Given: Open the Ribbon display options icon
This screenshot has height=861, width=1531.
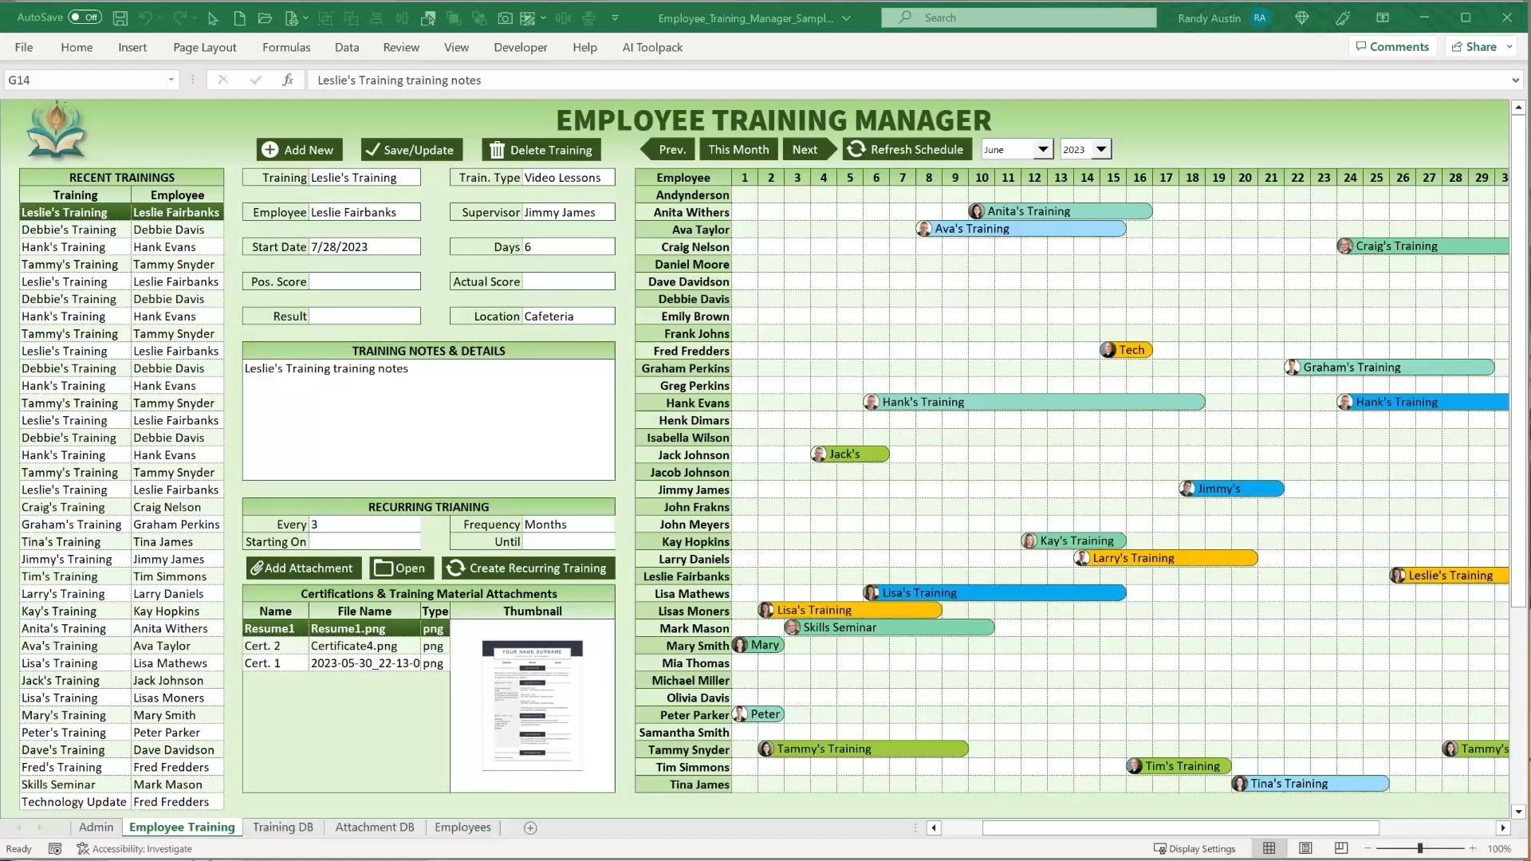Looking at the screenshot, I should click(x=1383, y=18).
